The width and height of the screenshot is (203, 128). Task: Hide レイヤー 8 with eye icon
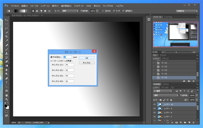pos(154,112)
